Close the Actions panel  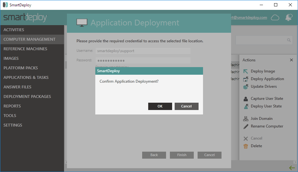coord(291,60)
